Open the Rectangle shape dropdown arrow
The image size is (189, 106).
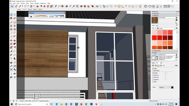tap(34, 6)
